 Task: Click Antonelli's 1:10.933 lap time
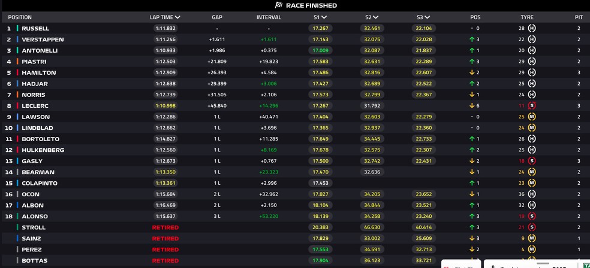(x=165, y=50)
